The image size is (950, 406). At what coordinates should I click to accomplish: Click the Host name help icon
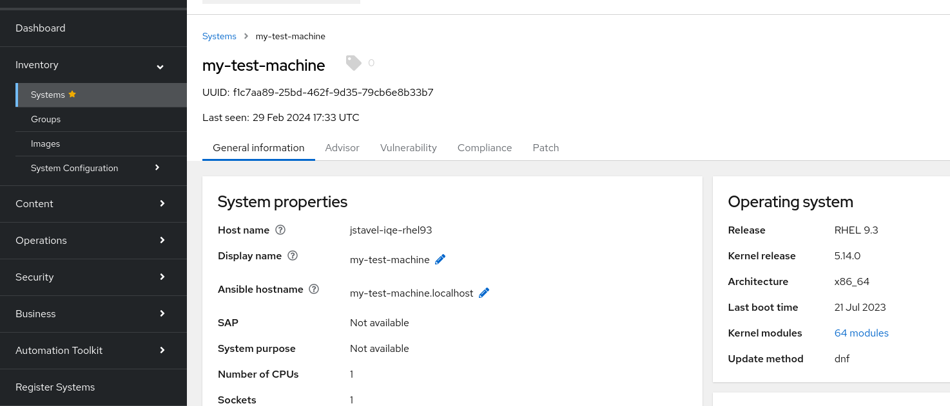tap(280, 230)
